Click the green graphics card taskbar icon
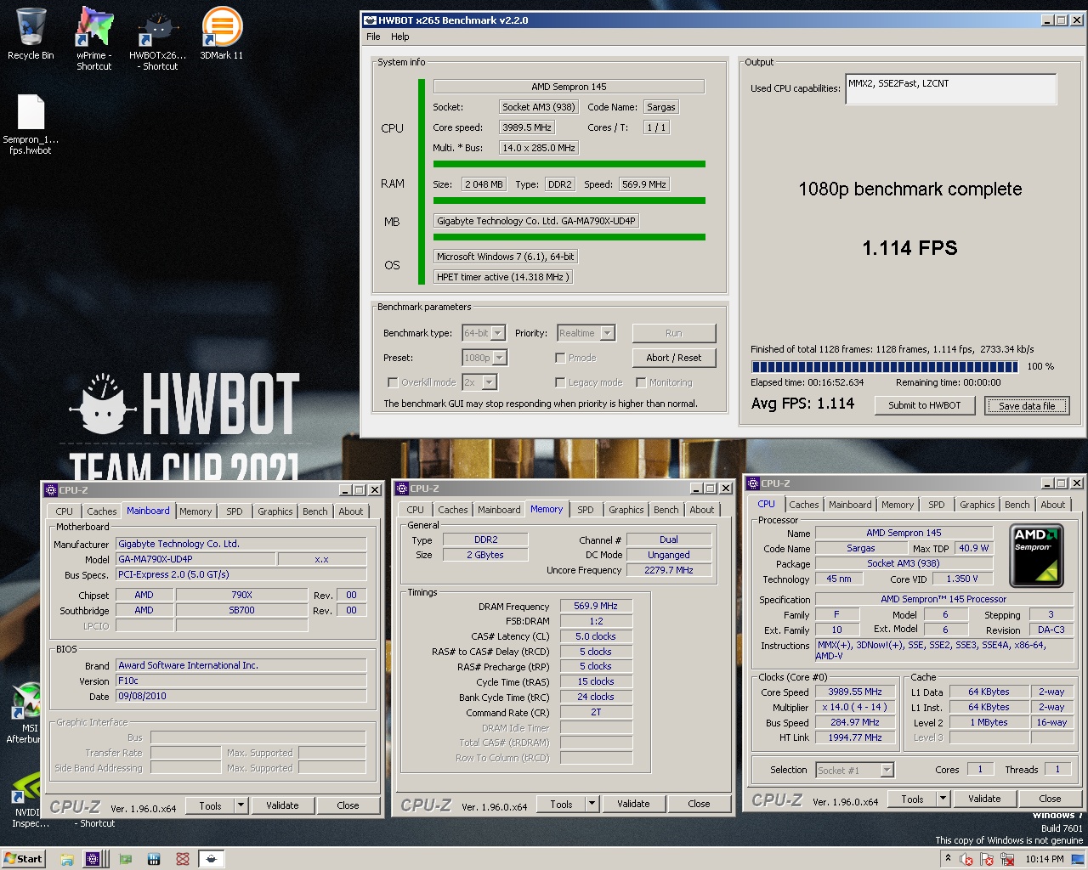The image size is (1088, 870). (126, 859)
